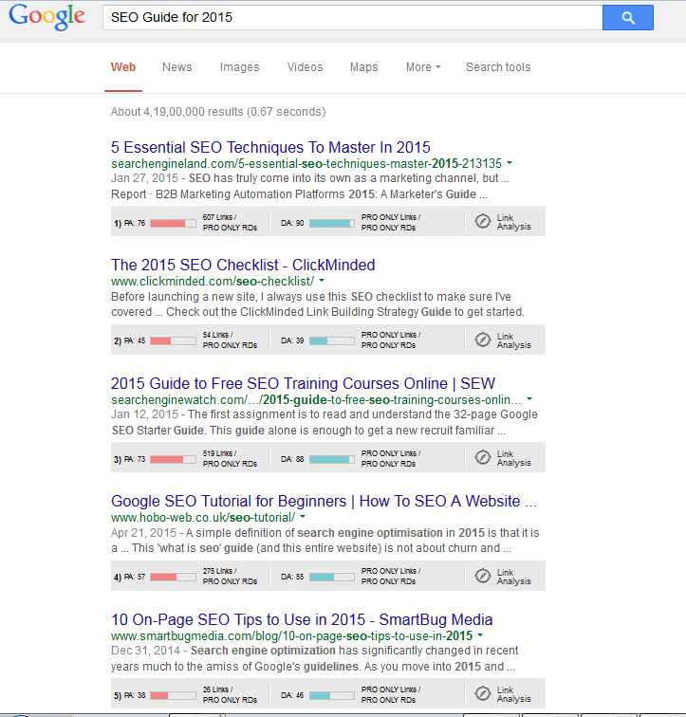Switch to the News tab

pos(177,67)
